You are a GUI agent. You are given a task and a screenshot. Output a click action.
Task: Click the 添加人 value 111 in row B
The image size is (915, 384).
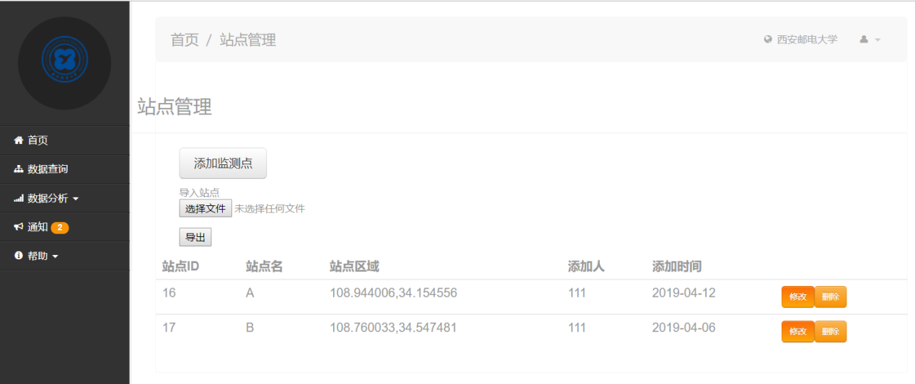(577, 328)
